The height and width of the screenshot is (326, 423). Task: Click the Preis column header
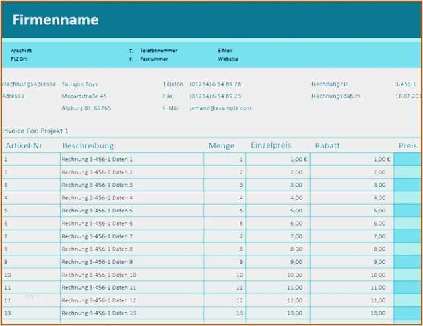(408, 145)
